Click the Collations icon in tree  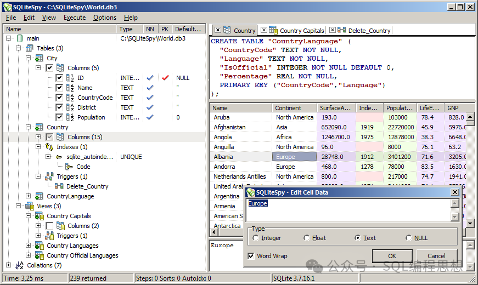[20, 265]
